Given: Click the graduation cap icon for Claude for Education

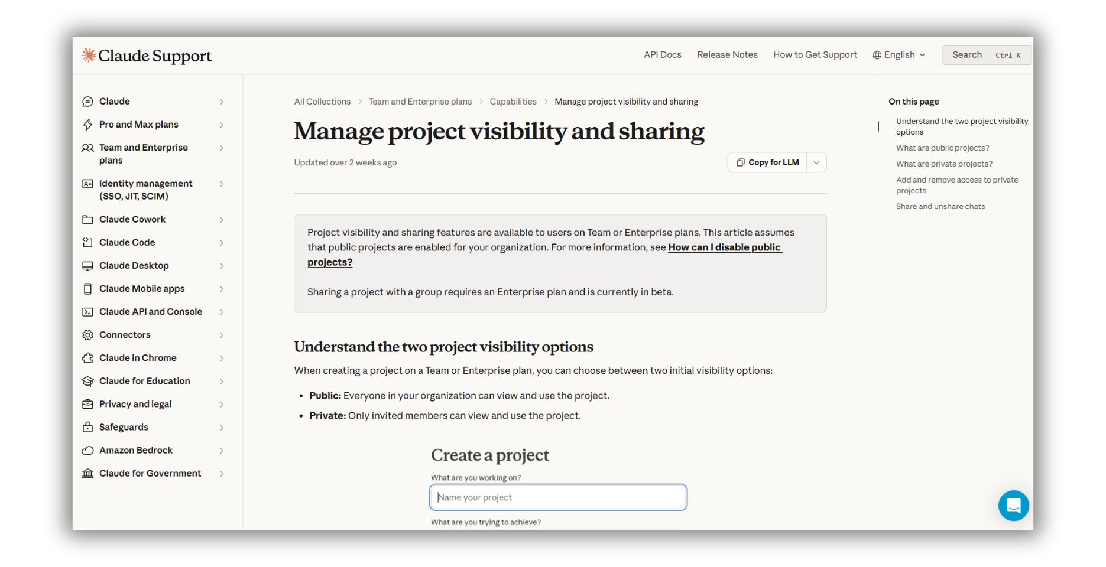Looking at the screenshot, I should 87,381.
